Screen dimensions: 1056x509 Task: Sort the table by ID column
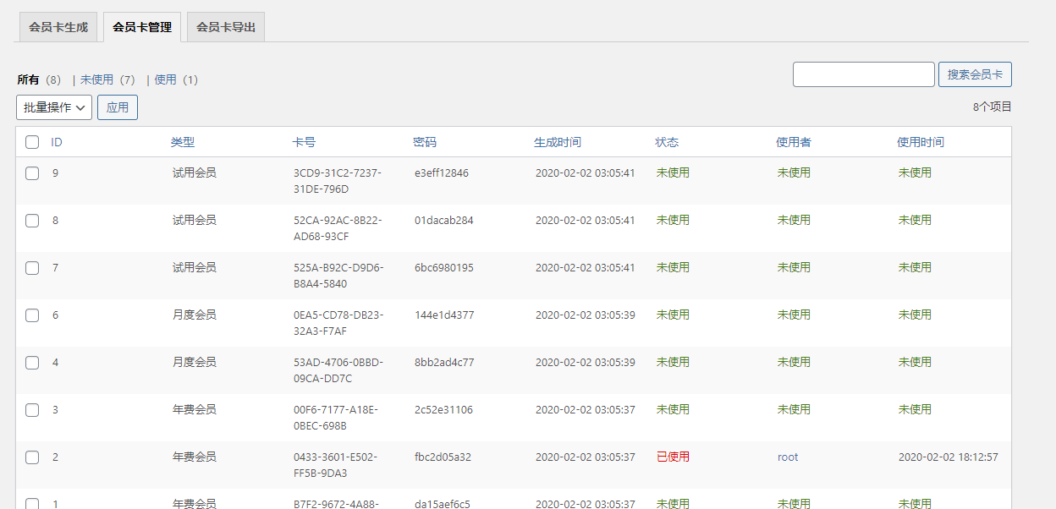[x=57, y=142]
